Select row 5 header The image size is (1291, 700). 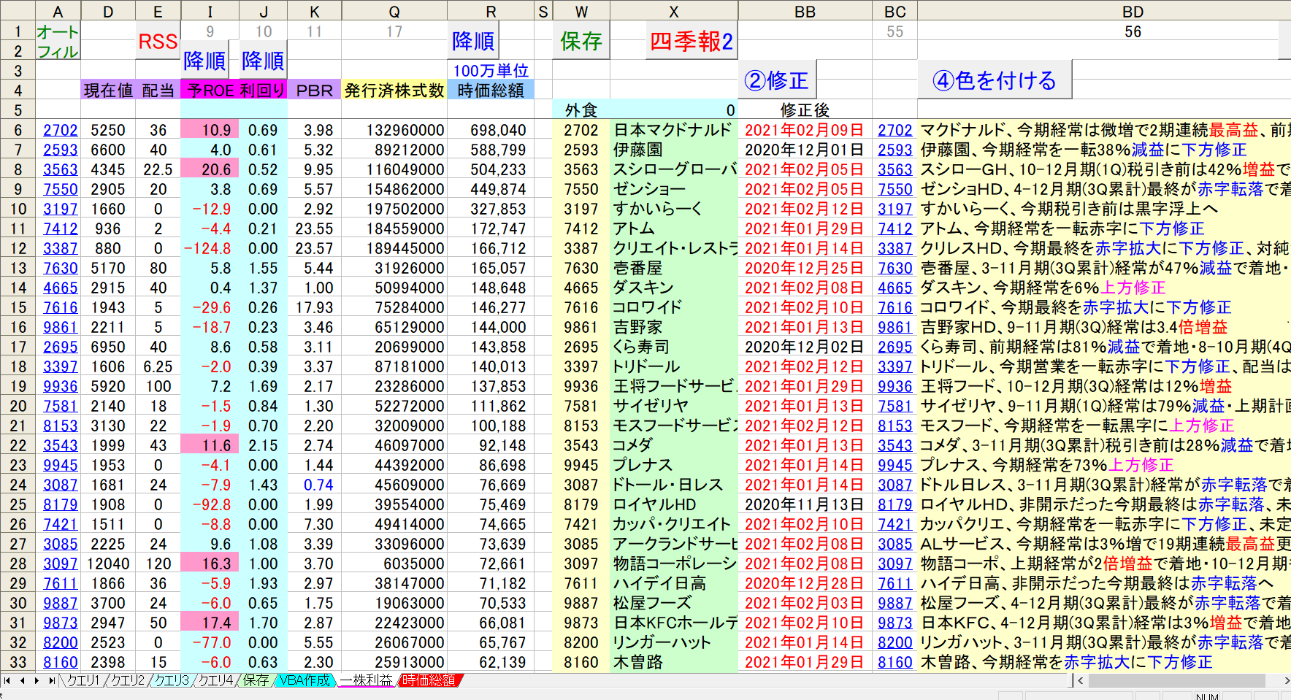click(x=18, y=110)
